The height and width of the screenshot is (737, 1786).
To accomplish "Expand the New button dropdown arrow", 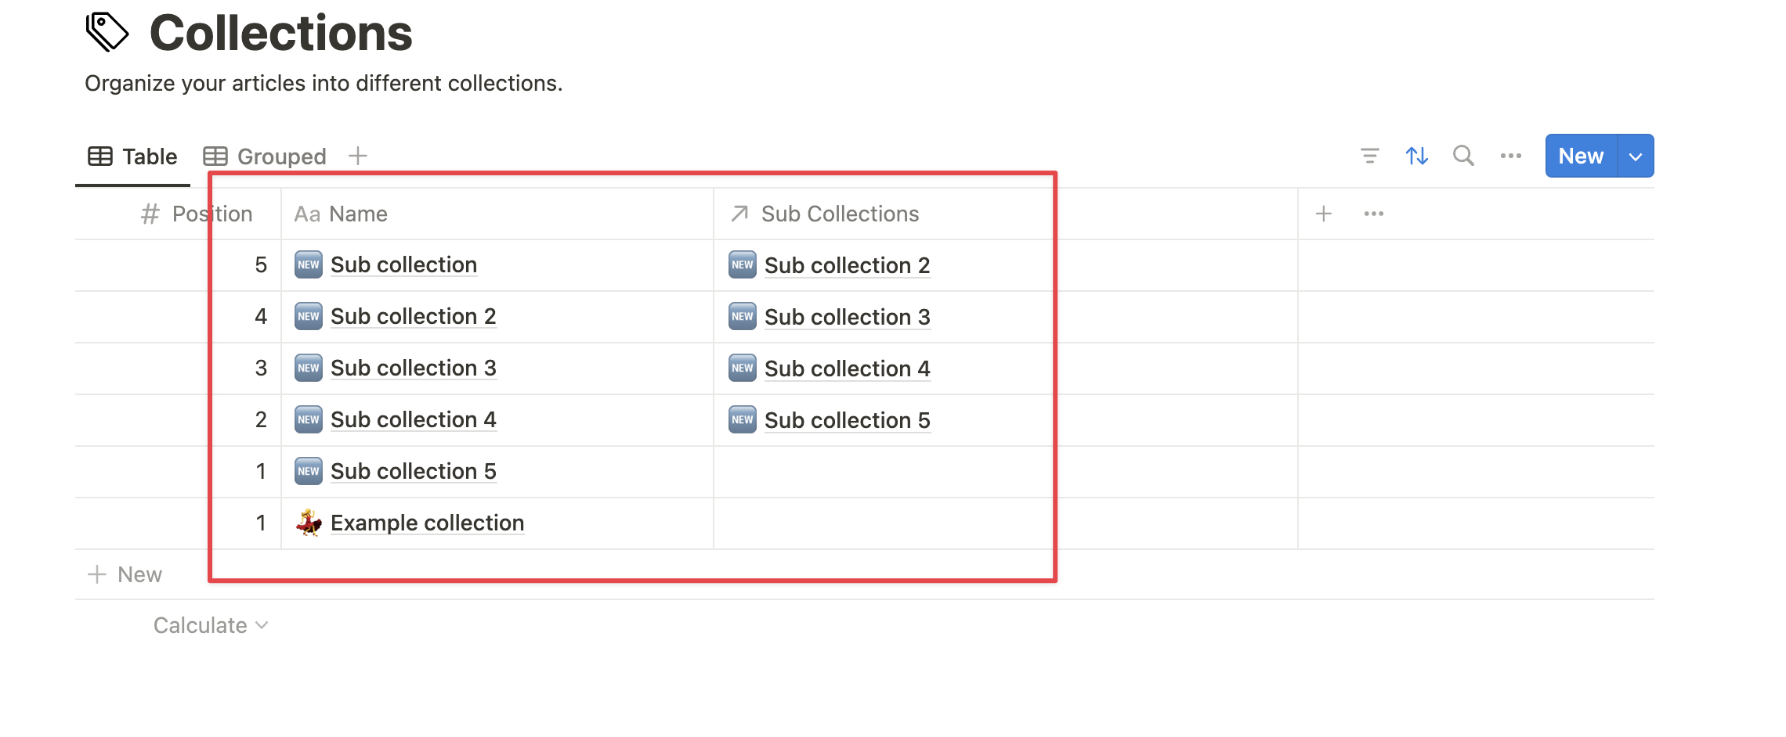I will pos(1636,156).
